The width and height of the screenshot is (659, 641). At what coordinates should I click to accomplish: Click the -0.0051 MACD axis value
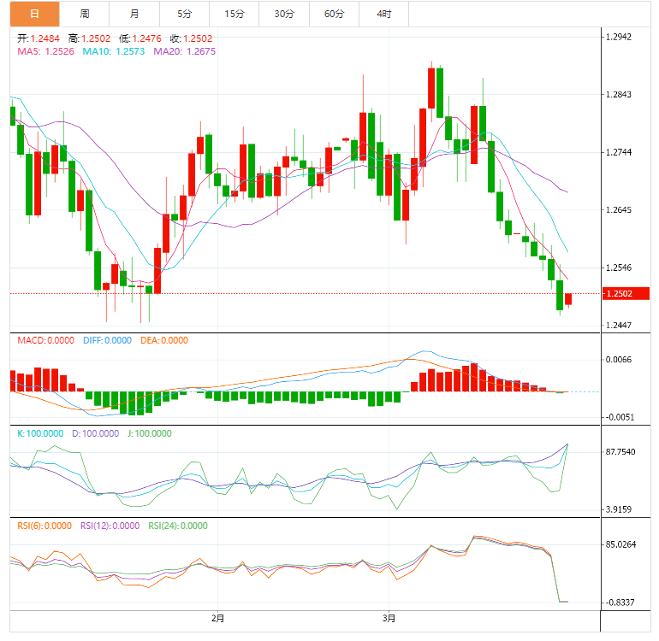(620, 417)
